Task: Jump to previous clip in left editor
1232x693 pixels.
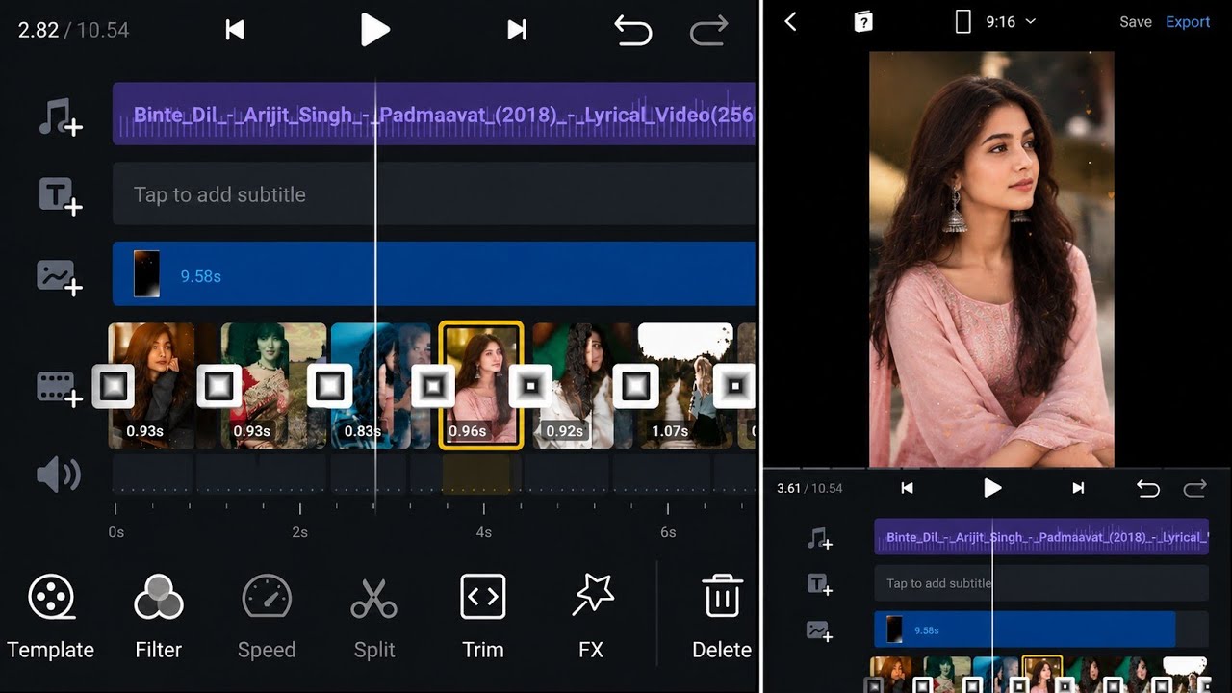Action: tap(234, 30)
